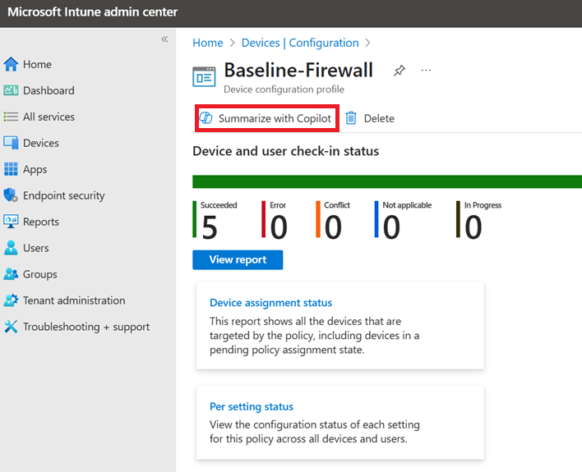The width and height of the screenshot is (582, 472).
Task: Click the Not applicable count value
Action: click(x=391, y=227)
